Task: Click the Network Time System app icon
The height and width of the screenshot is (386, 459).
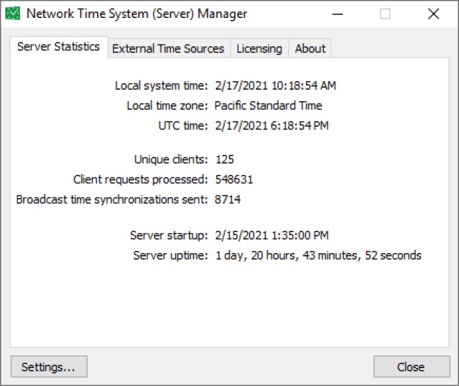Action: [13, 13]
